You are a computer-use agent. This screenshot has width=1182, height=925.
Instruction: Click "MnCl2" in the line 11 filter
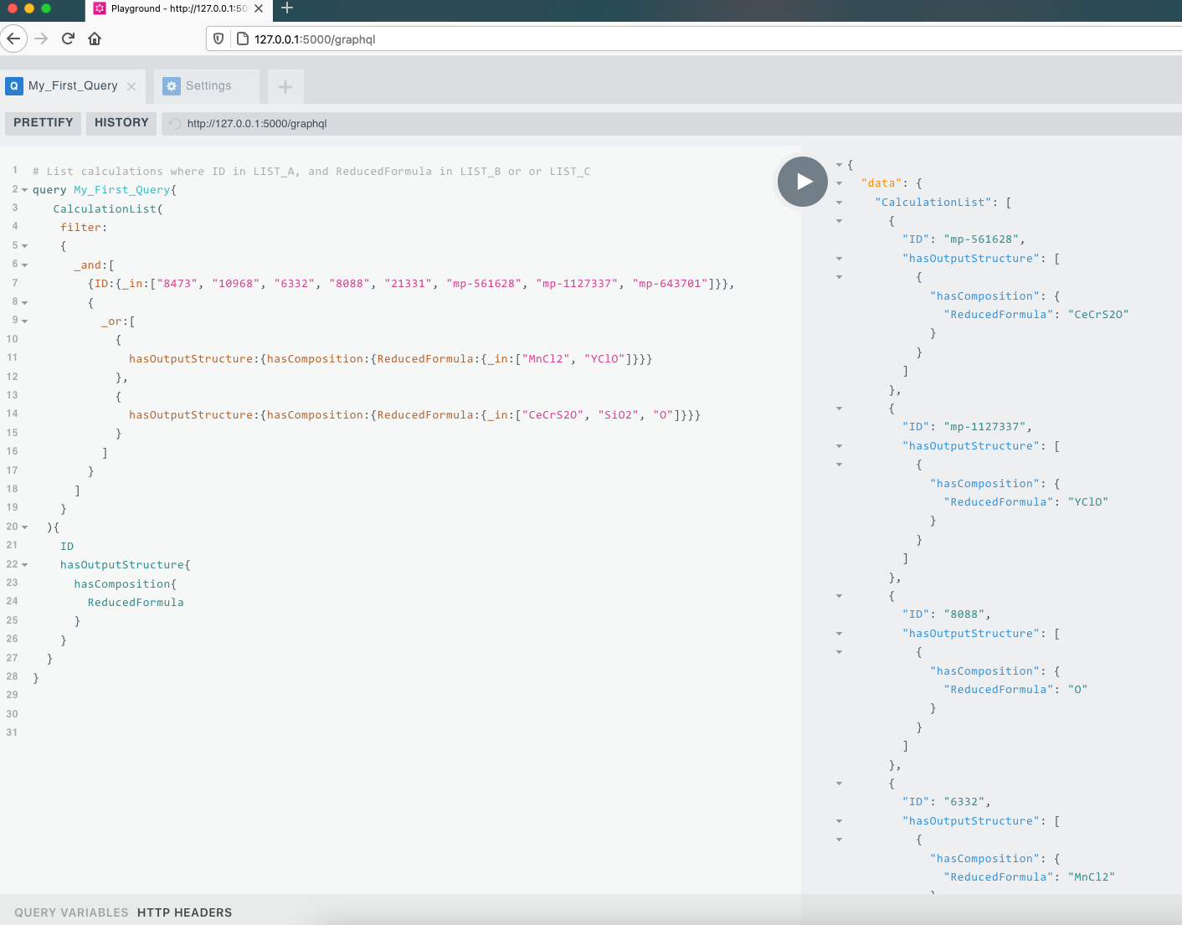tap(546, 359)
